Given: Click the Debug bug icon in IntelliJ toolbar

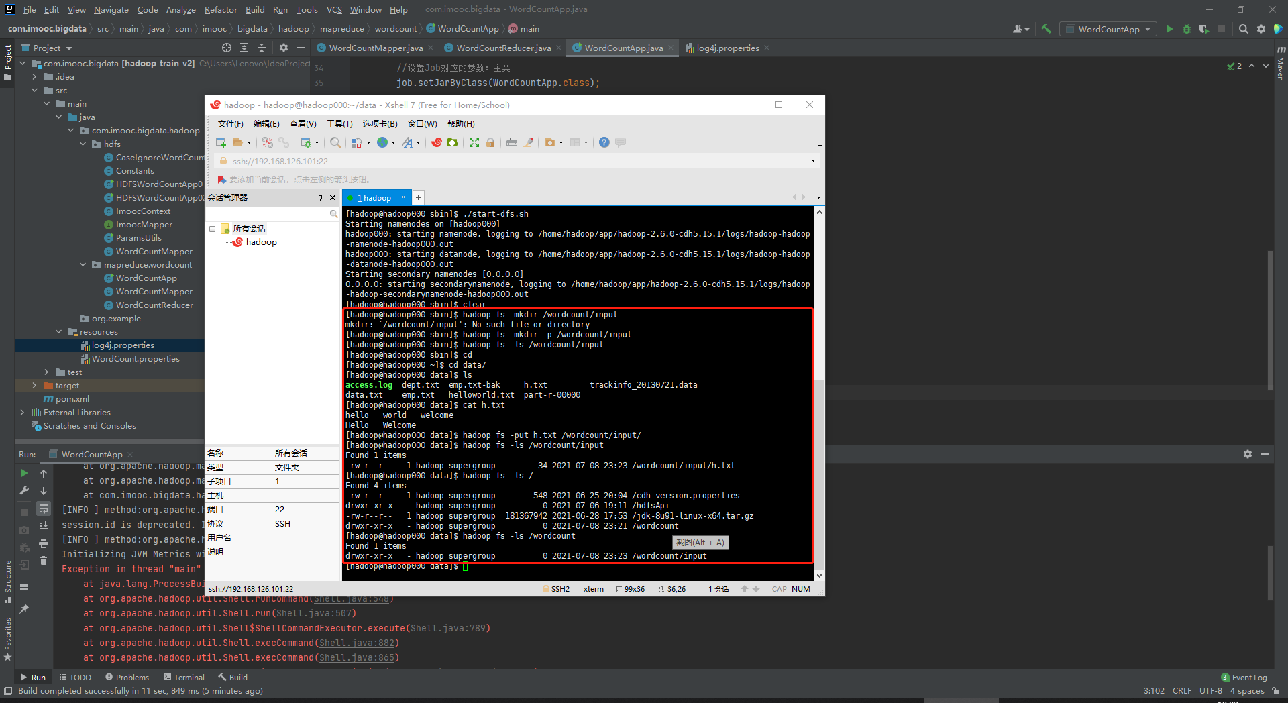Looking at the screenshot, I should click(1187, 29).
